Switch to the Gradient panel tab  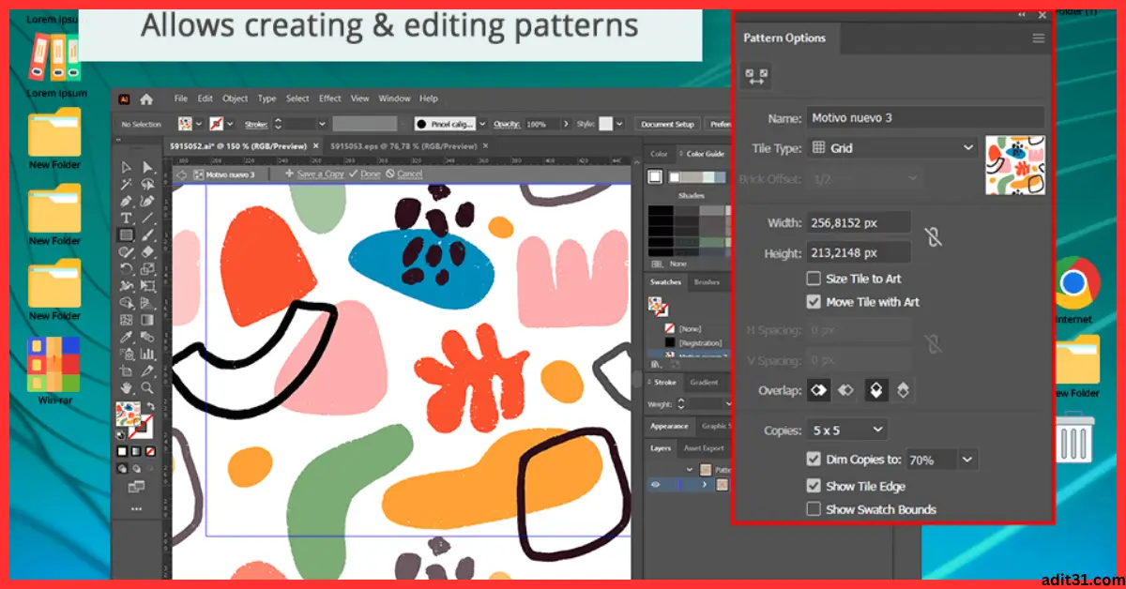[x=705, y=383]
